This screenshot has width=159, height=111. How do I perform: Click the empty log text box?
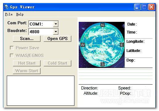point(41,91)
